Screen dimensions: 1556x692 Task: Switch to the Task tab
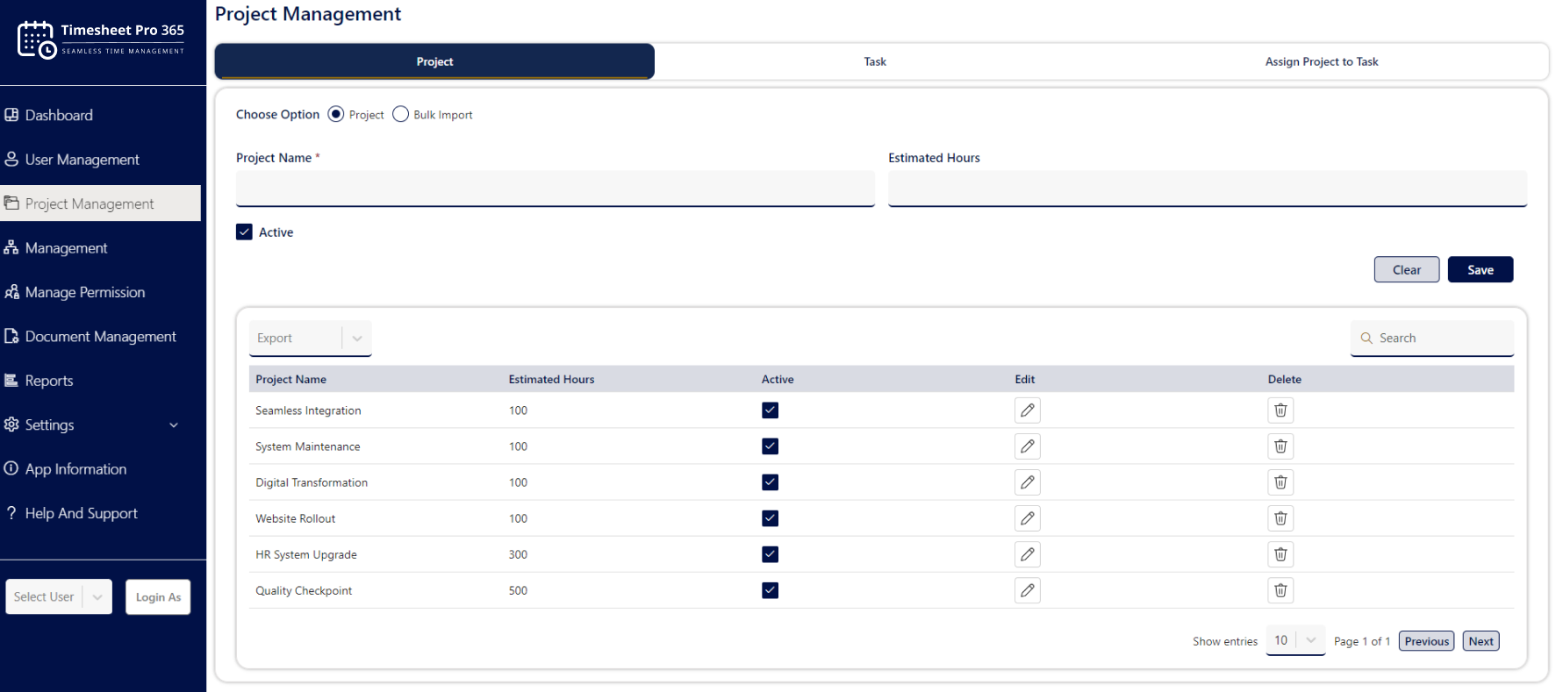click(875, 61)
